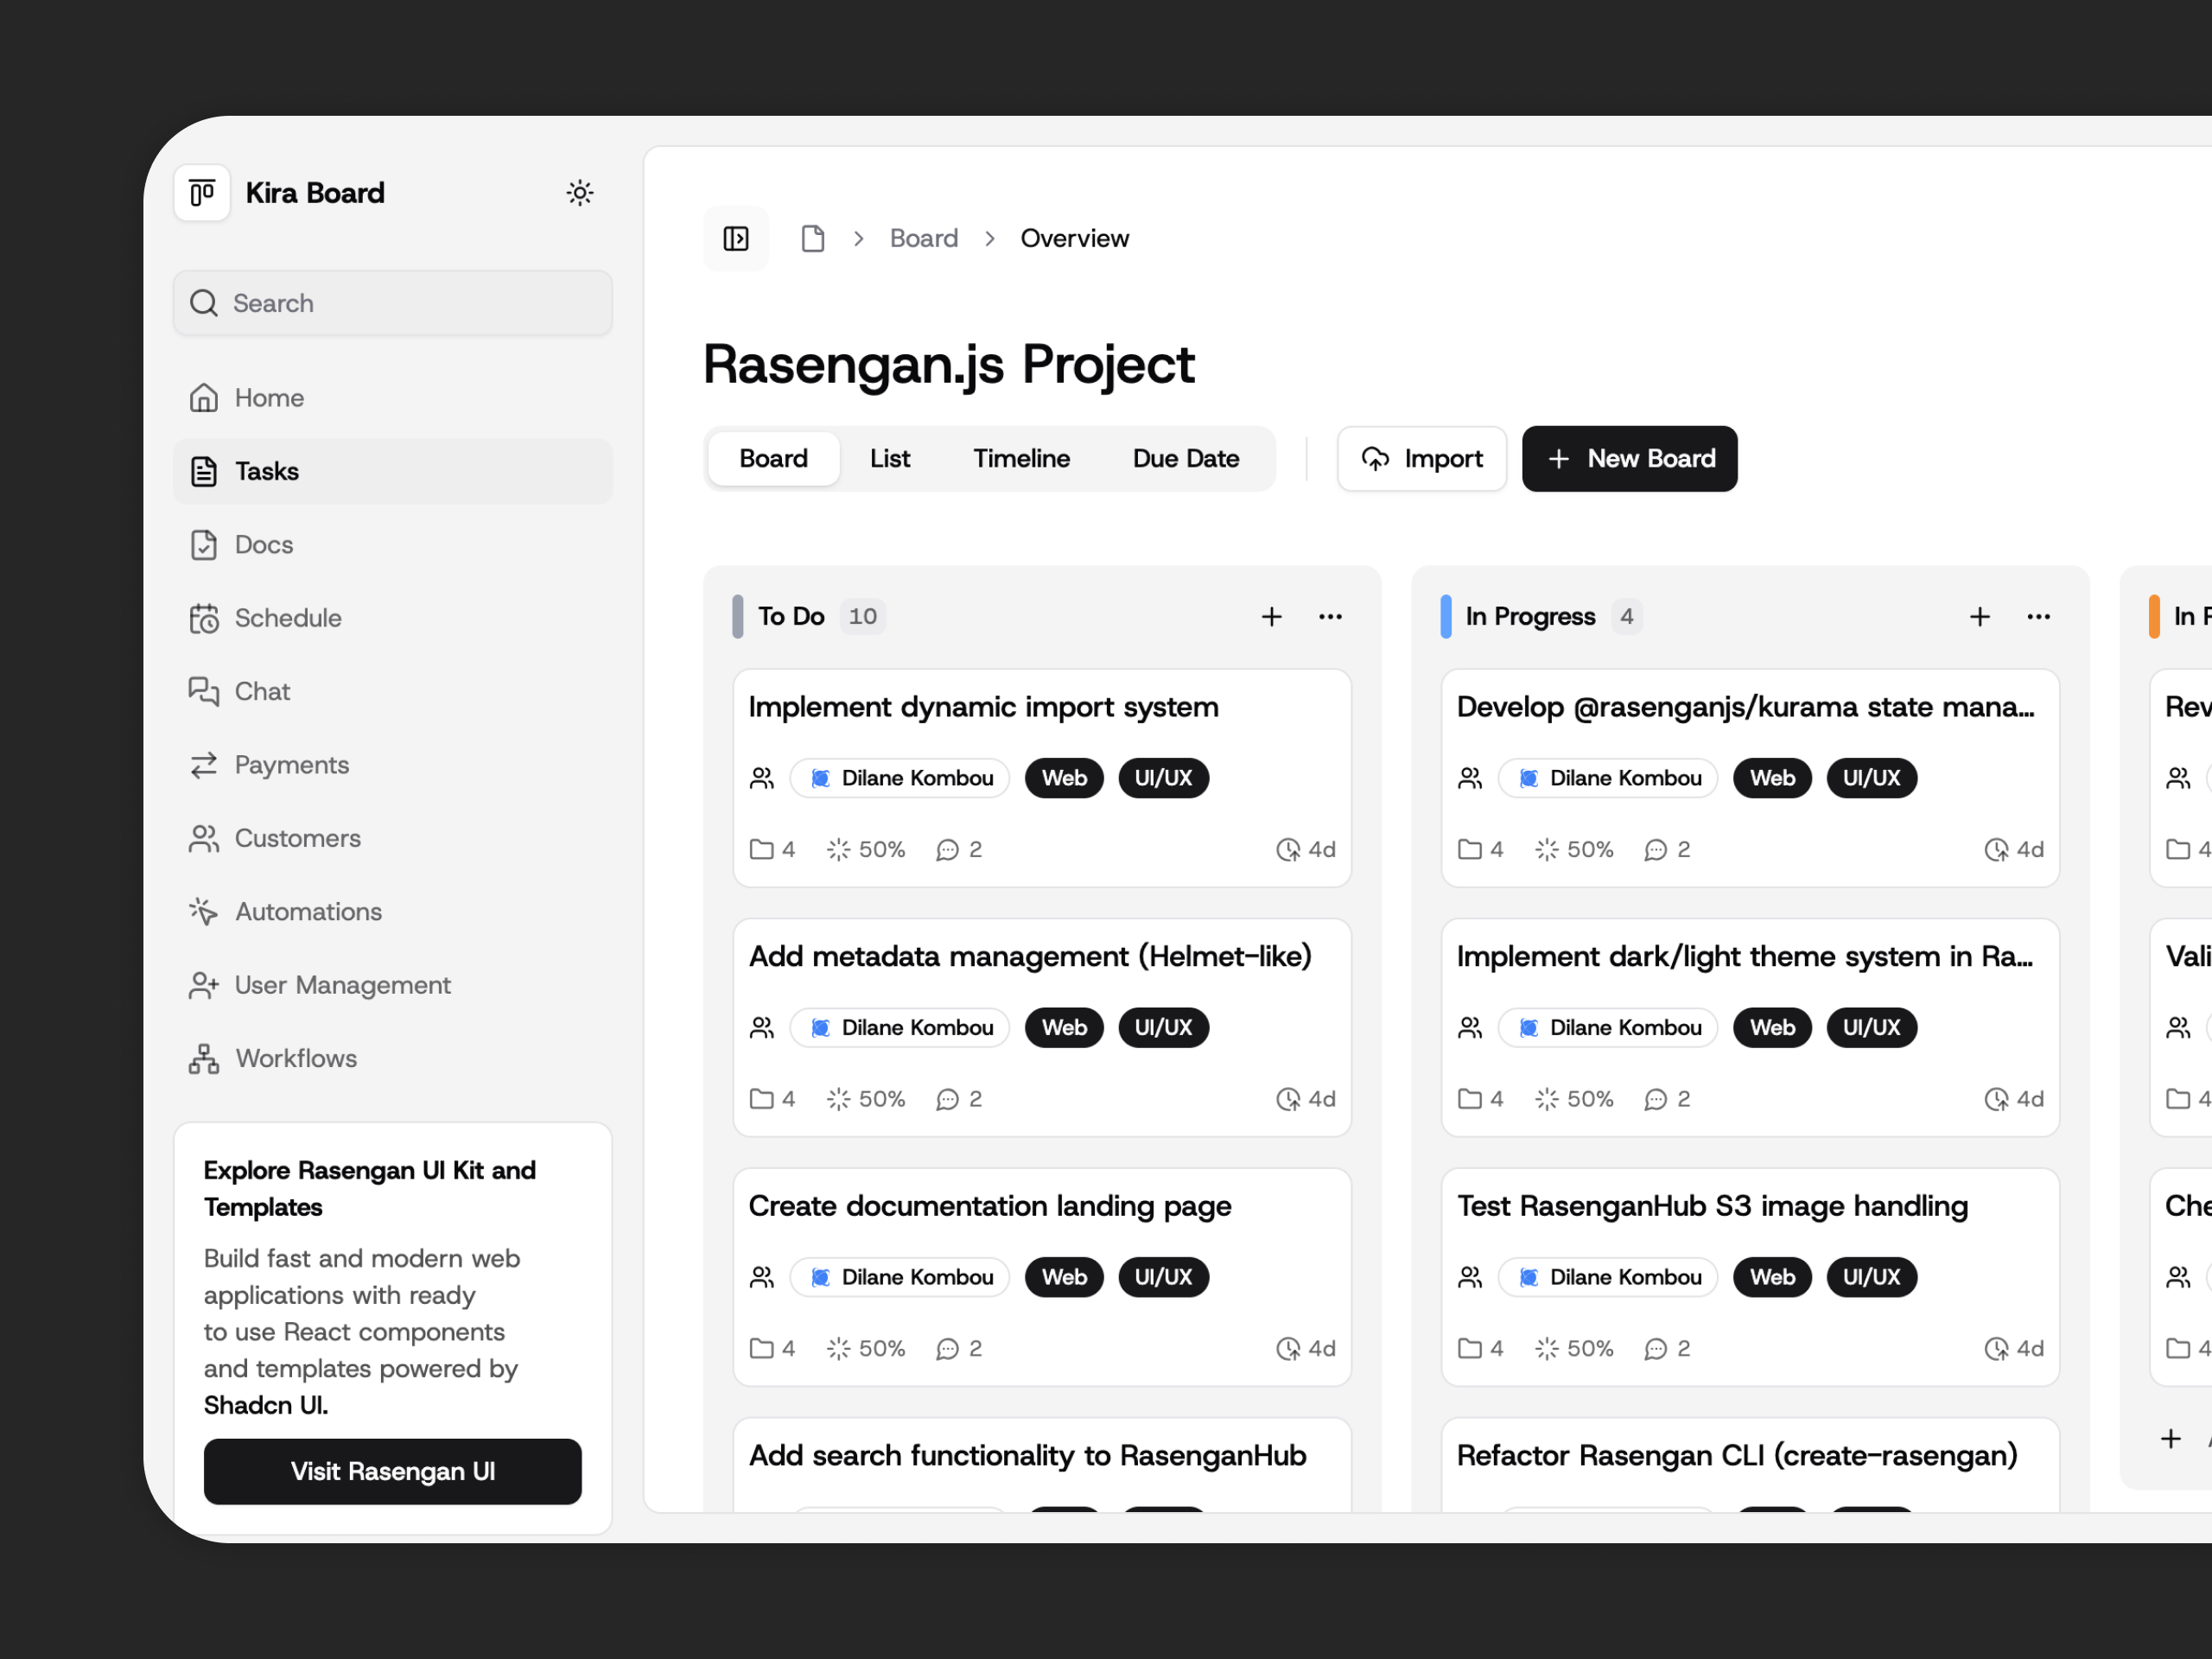Open Automations from the sidebar
Viewport: 2212px width, 1659px height.
tap(308, 911)
